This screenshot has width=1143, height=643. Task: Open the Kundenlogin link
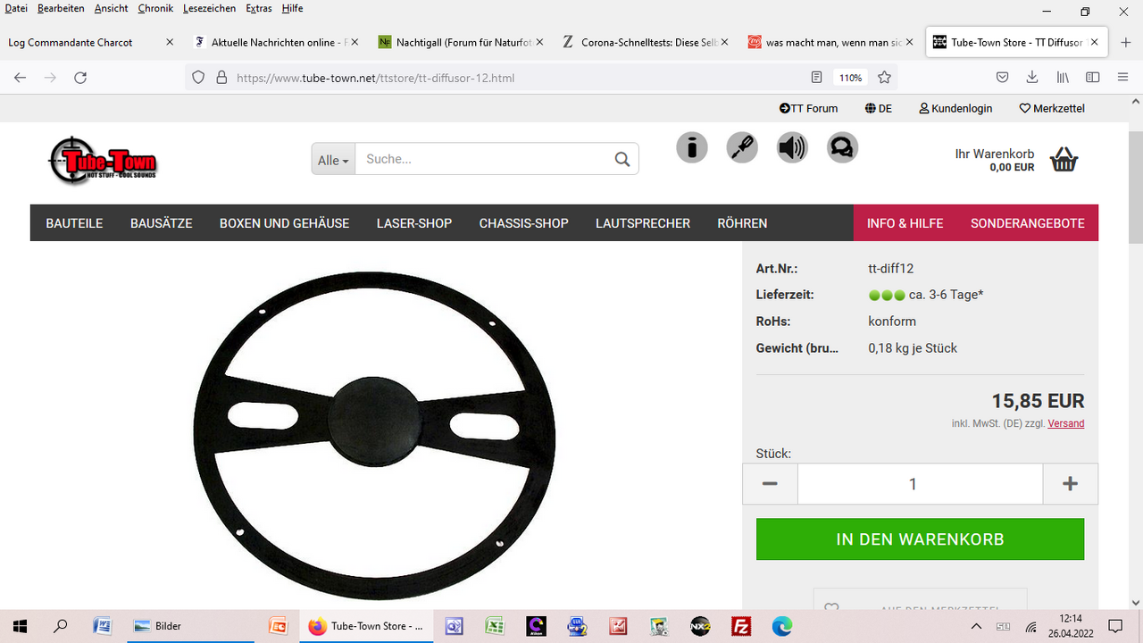955,108
